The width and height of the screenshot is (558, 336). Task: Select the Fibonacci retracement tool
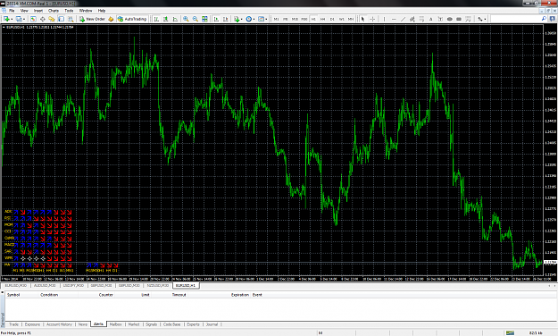[x=421, y=19]
